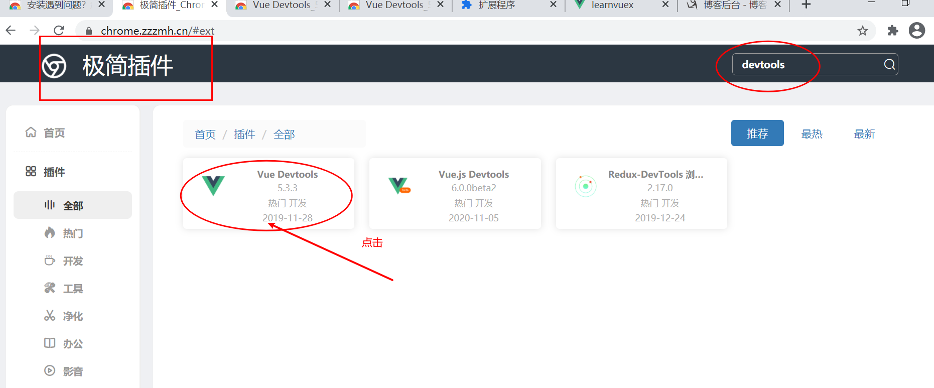The image size is (934, 388).
Task: Select the 推荐 sort button
Action: pos(757,133)
